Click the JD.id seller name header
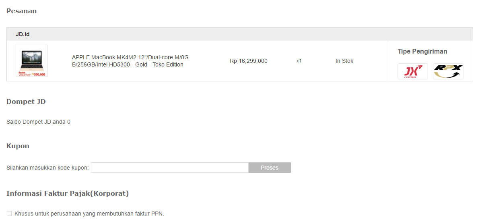The image size is (480, 222). [x=23, y=34]
